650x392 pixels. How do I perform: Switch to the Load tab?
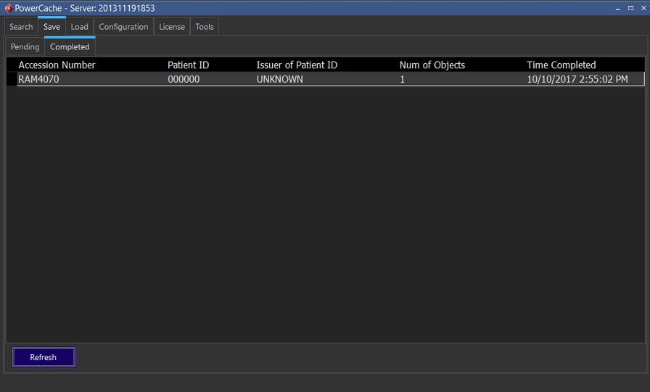[79, 27]
